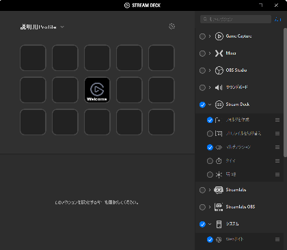Click the drag handle on Website row

click(x=277, y=240)
